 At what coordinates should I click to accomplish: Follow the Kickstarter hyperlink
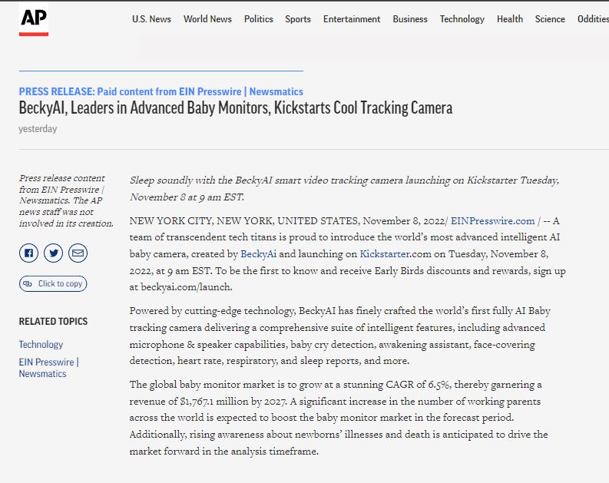point(385,254)
